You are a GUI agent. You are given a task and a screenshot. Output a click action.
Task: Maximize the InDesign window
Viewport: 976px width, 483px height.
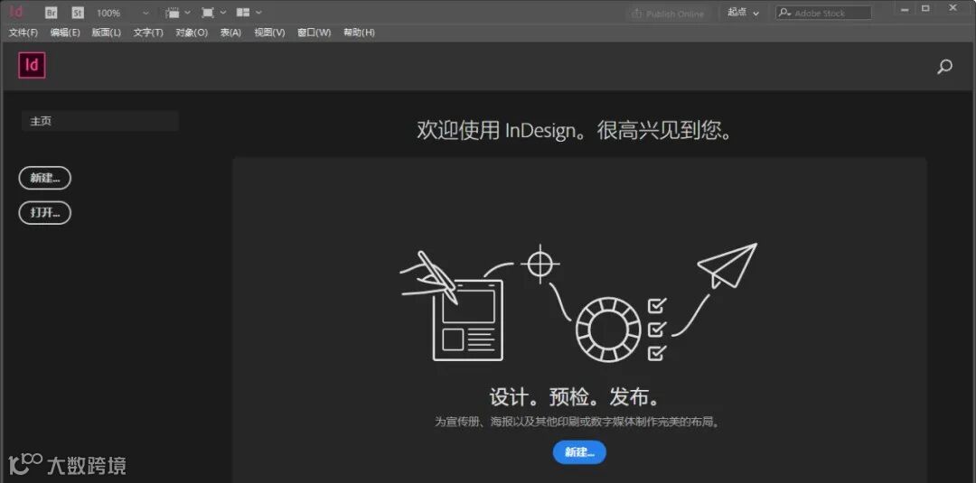click(926, 8)
